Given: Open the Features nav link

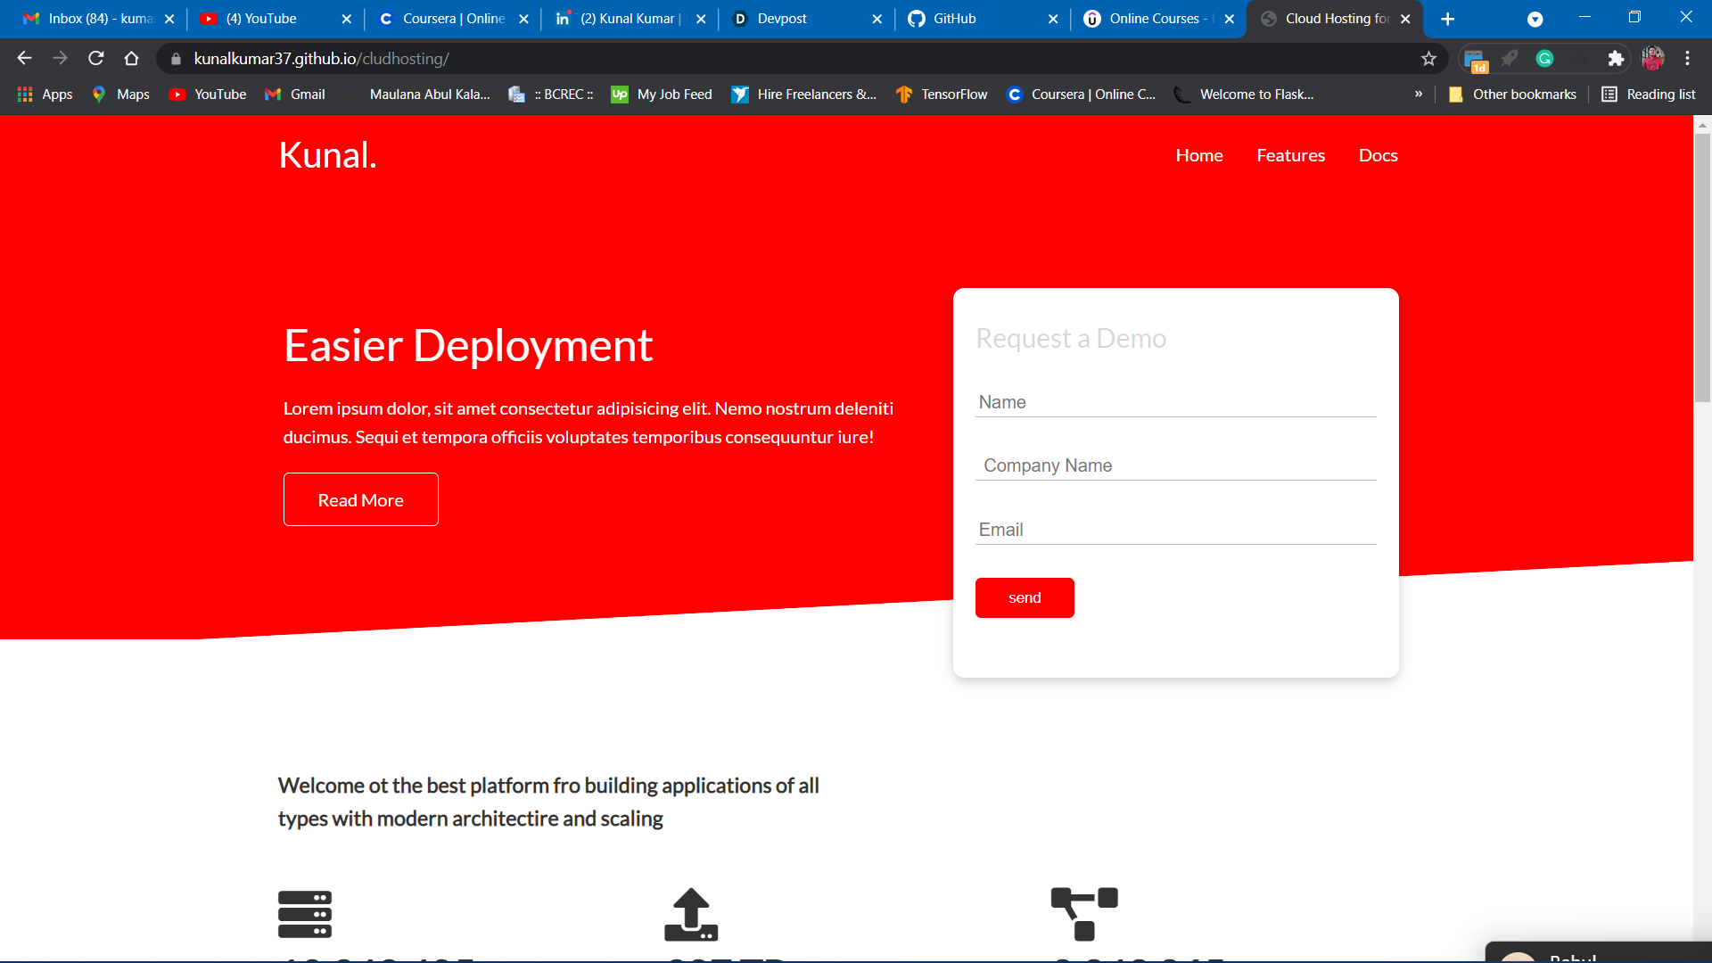Looking at the screenshot, I should coord(1290,155).
